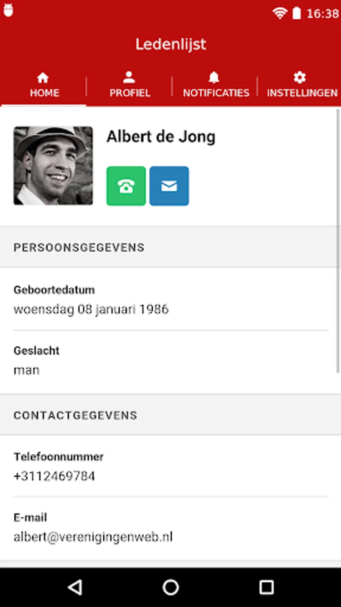
Task: Switch to the PROFIEL tab label
Action: tap(130, 93)
